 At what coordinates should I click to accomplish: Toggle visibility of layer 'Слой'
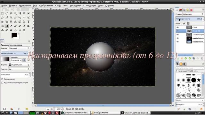pos(177,27)
